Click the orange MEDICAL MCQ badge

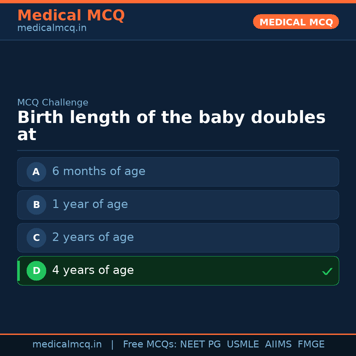pyautogui.click(x=296, y=22)
